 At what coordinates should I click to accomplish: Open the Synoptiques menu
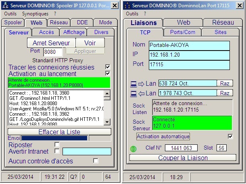point(35,14)
